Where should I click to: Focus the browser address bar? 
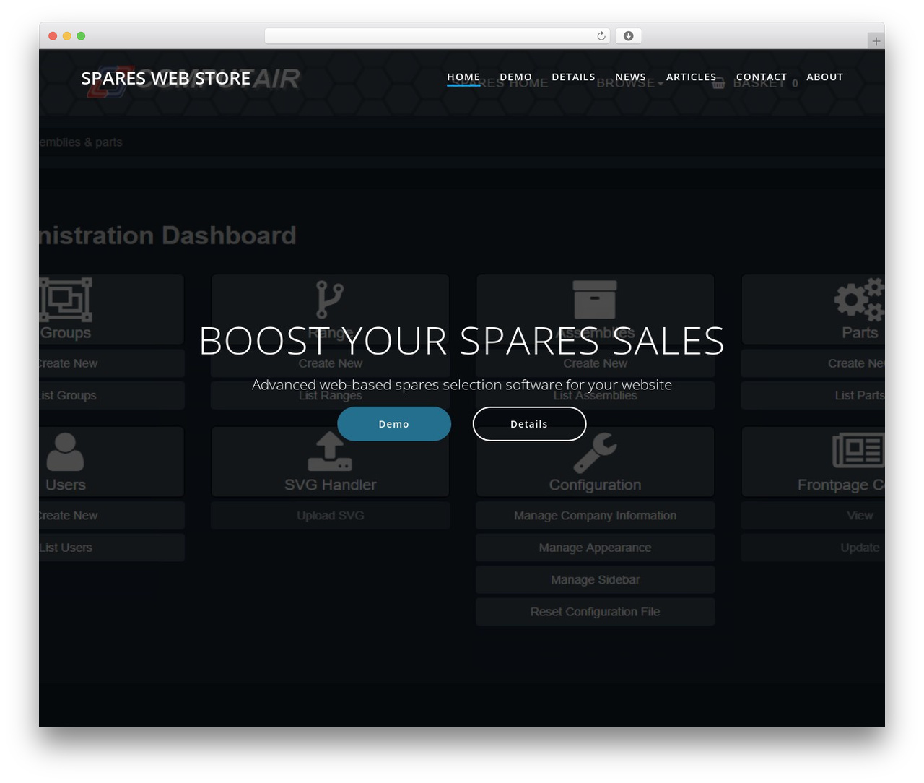coord(437,36)
